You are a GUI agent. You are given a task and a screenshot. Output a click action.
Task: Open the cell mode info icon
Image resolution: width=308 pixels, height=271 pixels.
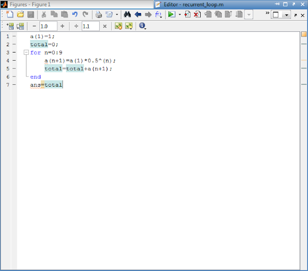coord(142,26)
